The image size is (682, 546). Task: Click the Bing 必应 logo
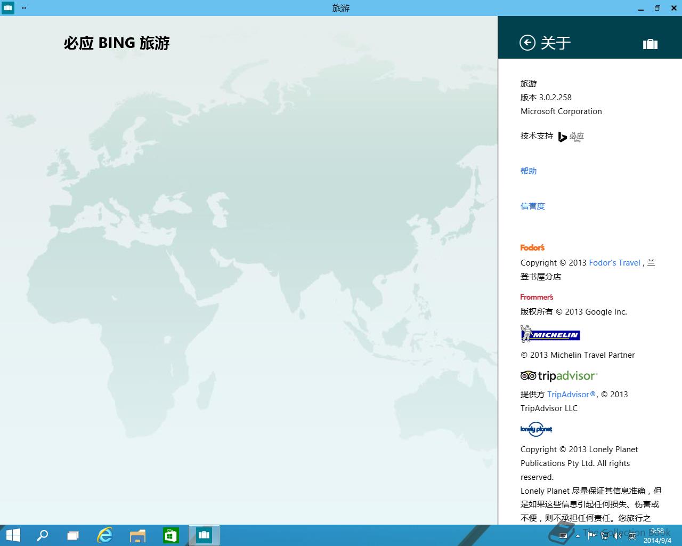(x=571, y=137)
